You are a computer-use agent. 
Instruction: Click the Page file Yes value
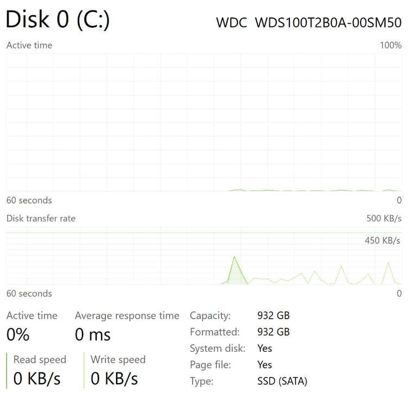(x=264, y=365)
